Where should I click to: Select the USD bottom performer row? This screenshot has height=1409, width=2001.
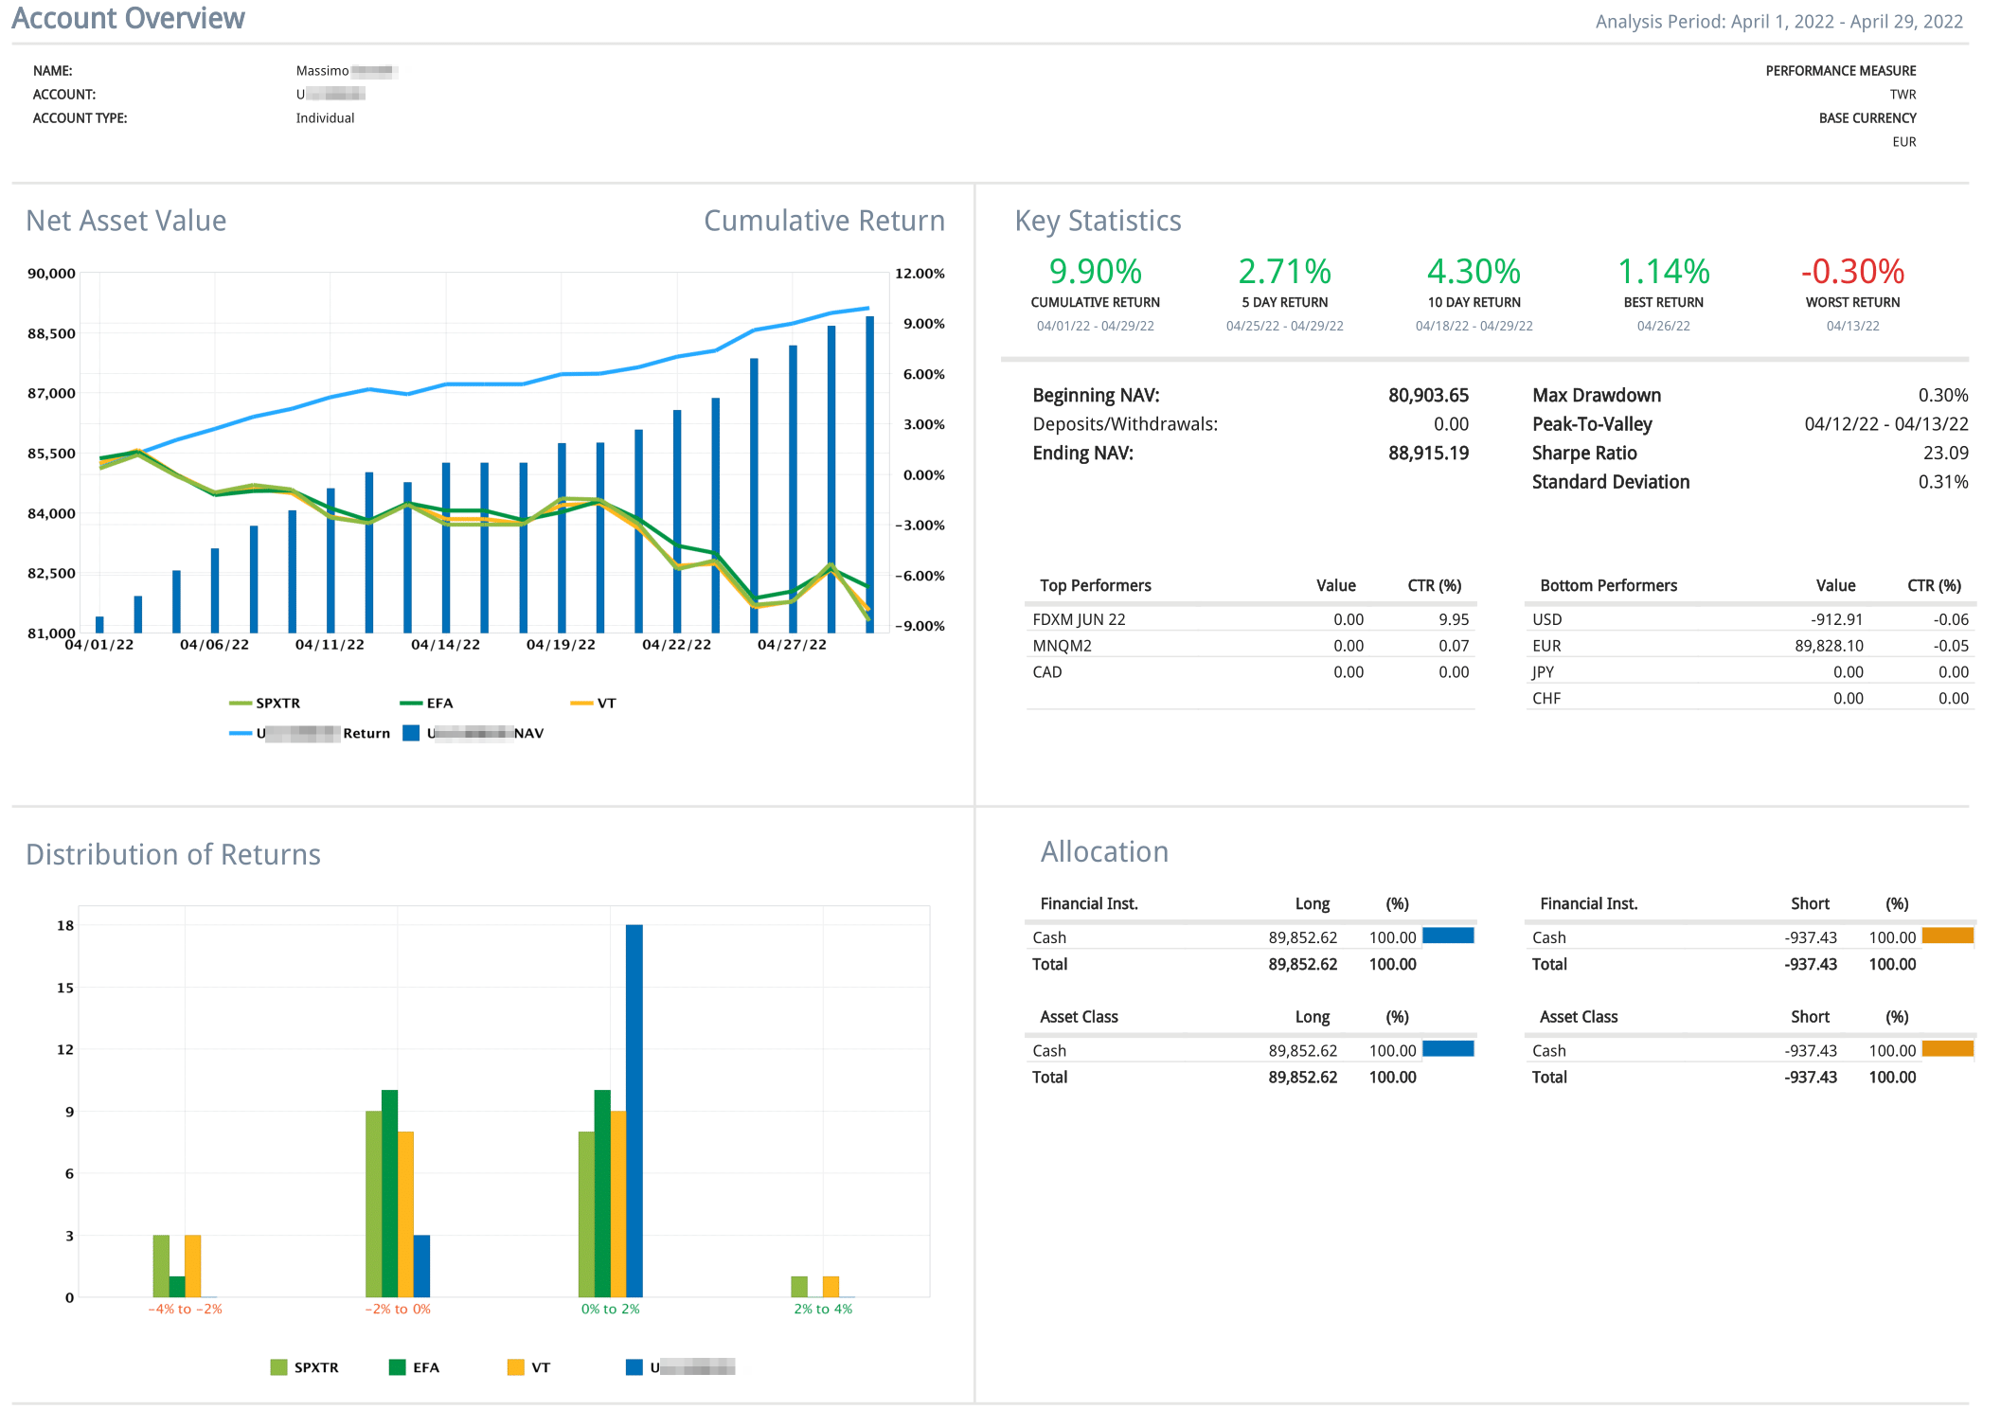pyautogui.click(x=1547, y=619)
